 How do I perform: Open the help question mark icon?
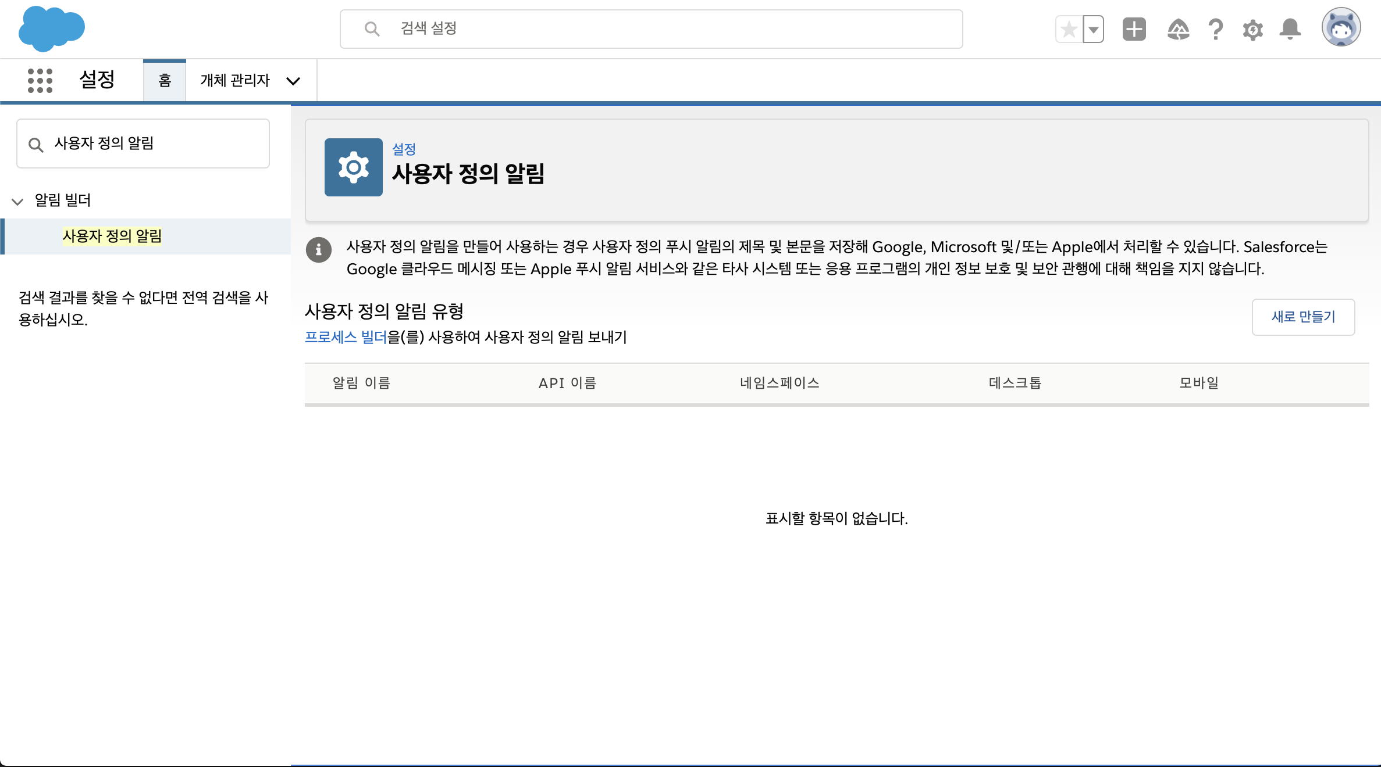[1215, 29]
